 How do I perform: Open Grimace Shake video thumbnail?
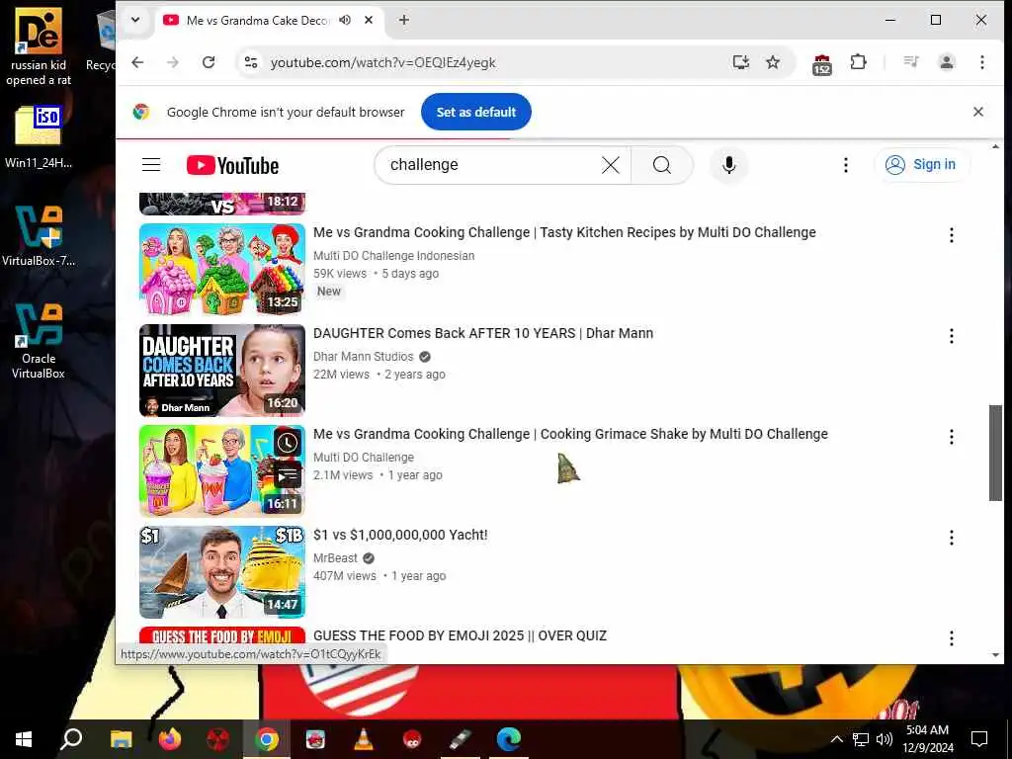(222, 471)
